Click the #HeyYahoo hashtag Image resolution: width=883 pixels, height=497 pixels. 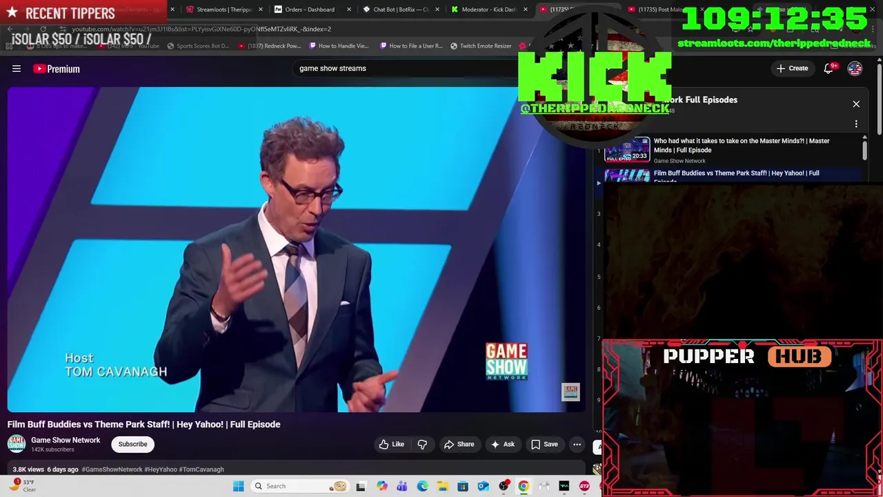161,469
